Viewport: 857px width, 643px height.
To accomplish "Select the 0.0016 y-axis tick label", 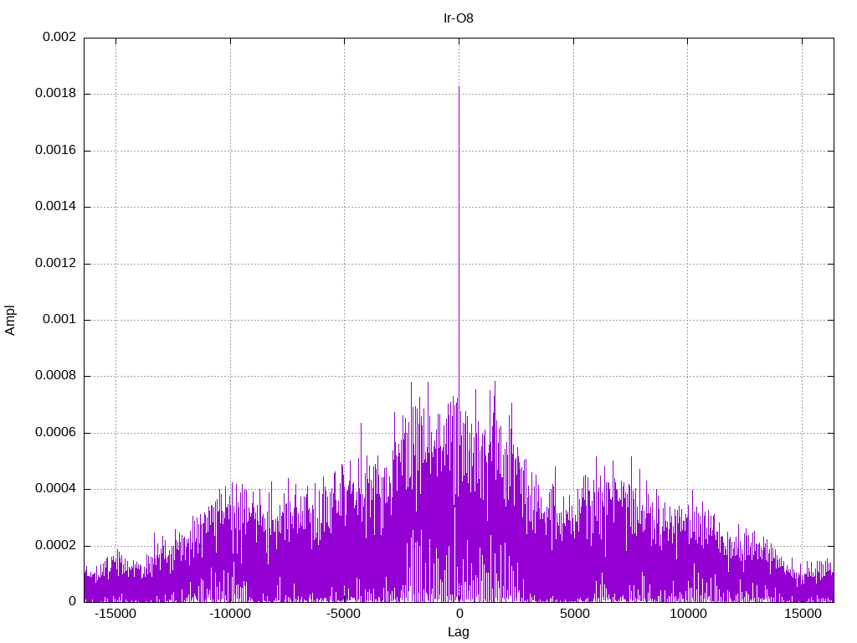I will tap(55, 151).
